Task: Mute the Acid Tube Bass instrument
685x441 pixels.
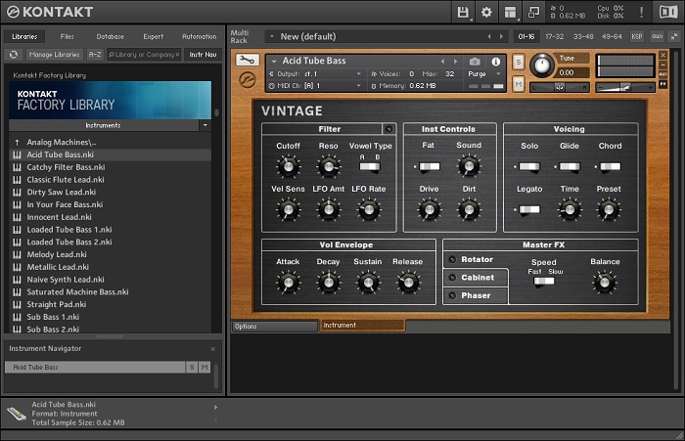Action: tap(518, 84)
